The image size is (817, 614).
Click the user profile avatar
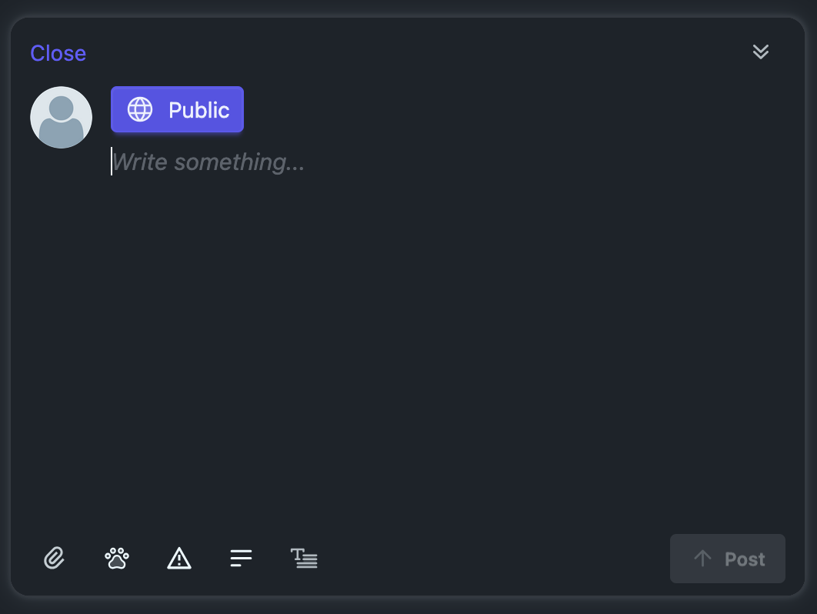pyautogui.click(x=61, y=117)
